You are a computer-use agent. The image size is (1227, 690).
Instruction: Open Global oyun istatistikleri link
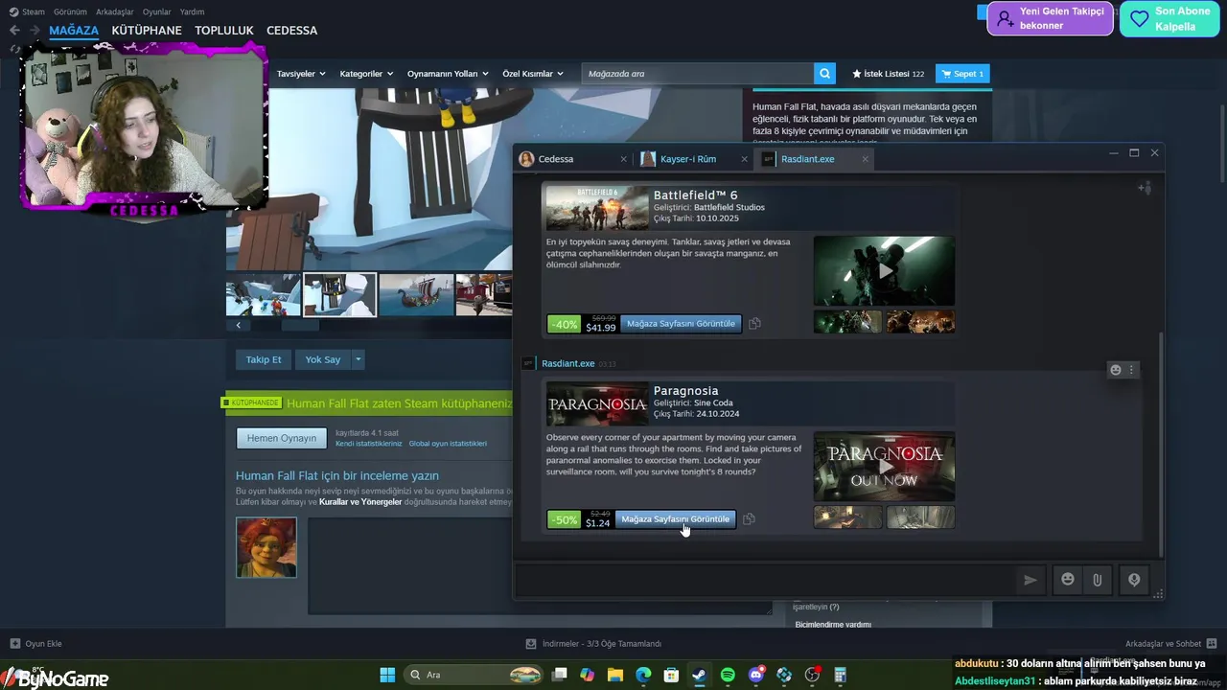coord(448,444)
